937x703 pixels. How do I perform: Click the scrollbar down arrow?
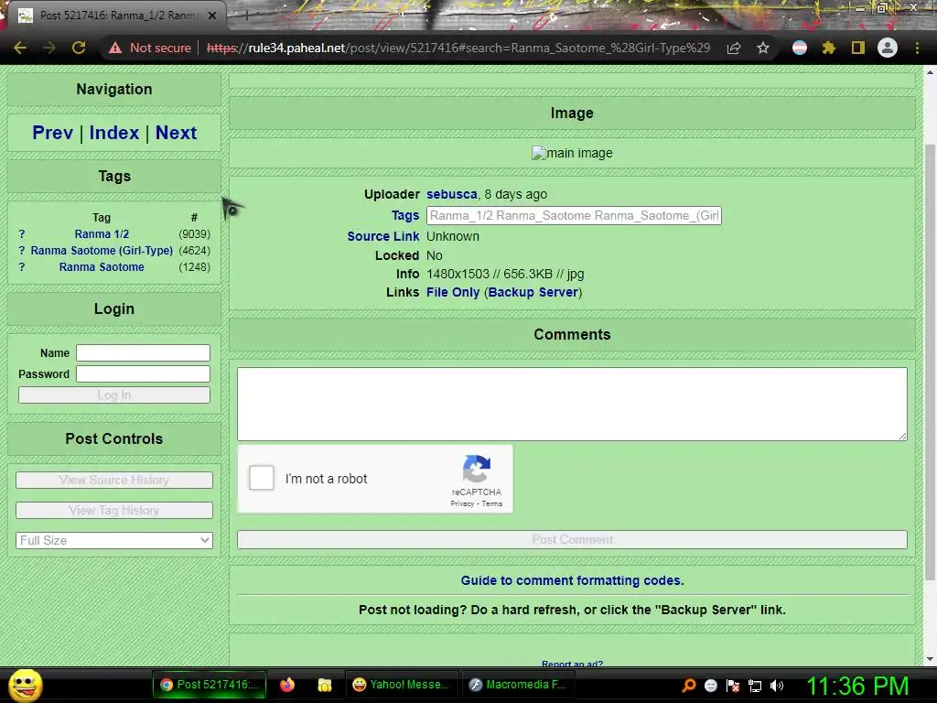[x=930, y=659]
